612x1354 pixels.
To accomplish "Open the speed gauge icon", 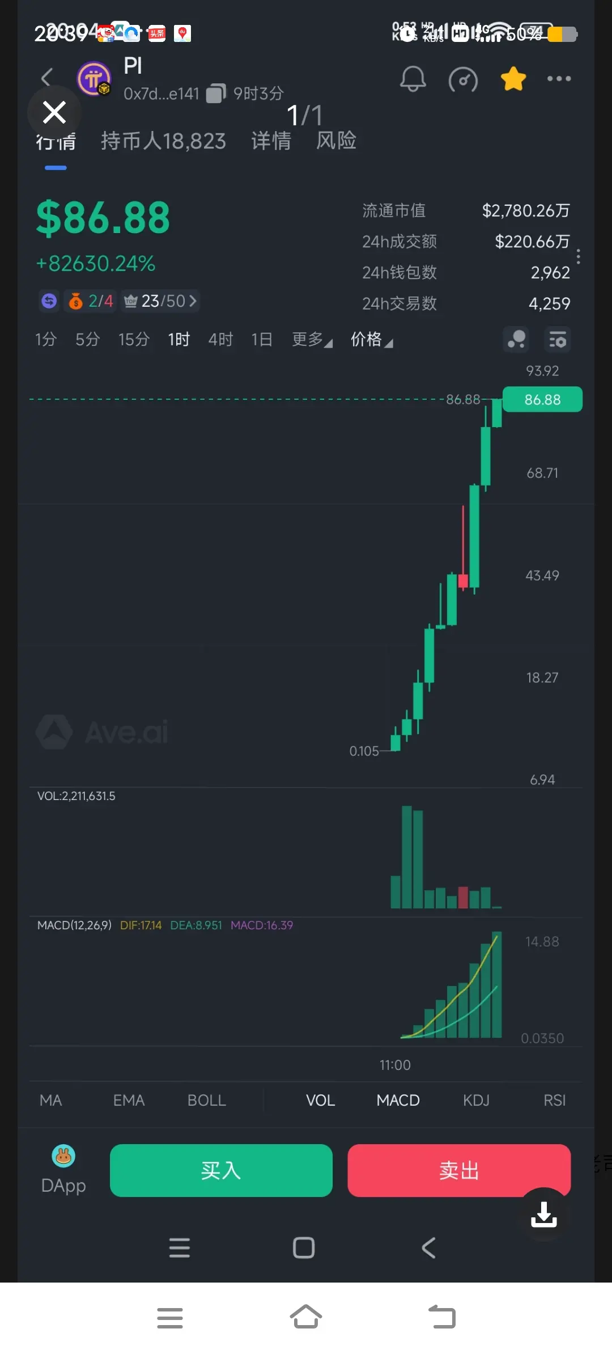I will 463,79.
